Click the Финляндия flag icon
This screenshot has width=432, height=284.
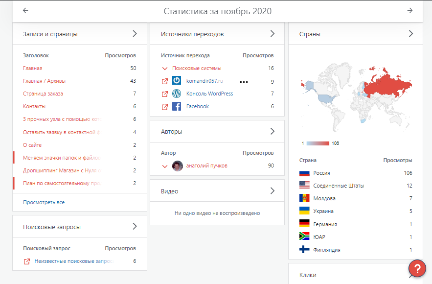coord(304,249)
